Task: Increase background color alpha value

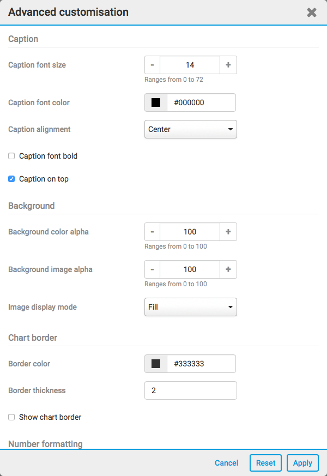Action: point(228,232)
